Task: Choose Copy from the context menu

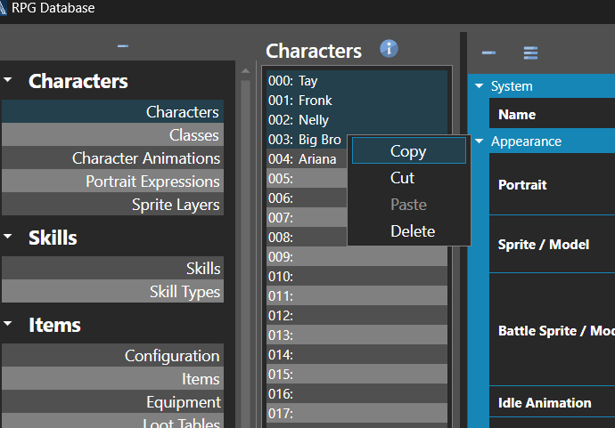Action: click(408, 151)
